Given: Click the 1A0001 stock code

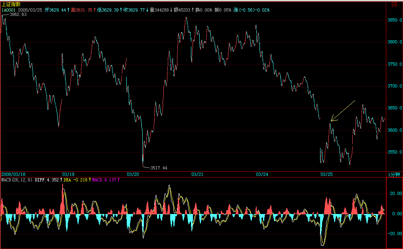Looking at the screenshot, I should tap(8, 9).
